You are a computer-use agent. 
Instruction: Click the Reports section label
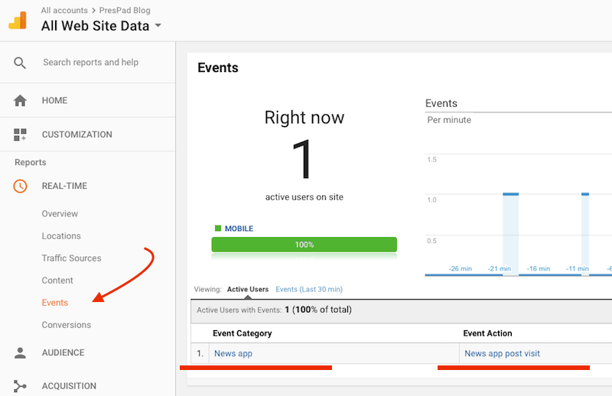[31, 162]
